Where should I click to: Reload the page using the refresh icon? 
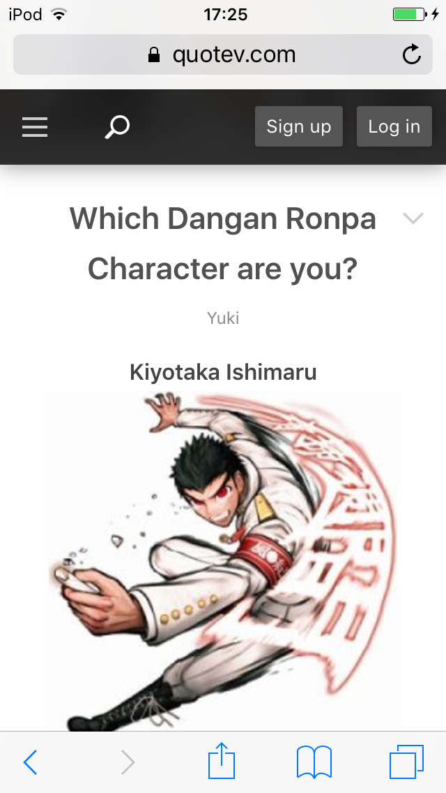click(x=412, y=54)
